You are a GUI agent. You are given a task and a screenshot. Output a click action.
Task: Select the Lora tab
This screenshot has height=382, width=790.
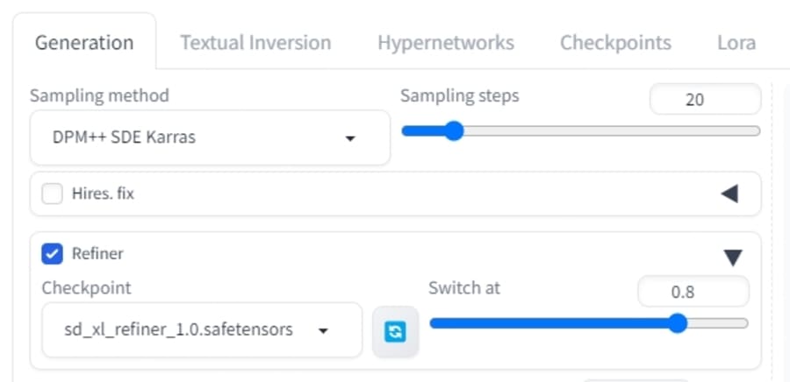point(736,43)
